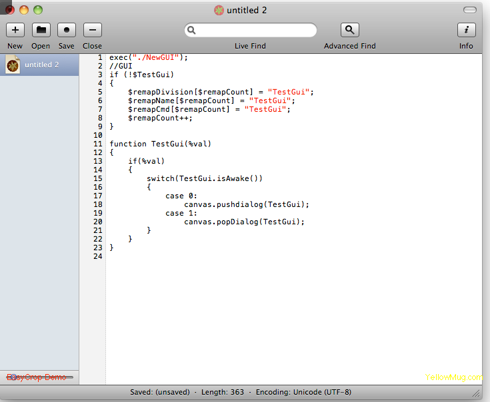Minimize the window with the yellow button
490x402 pixels.
tap(24, 10)
